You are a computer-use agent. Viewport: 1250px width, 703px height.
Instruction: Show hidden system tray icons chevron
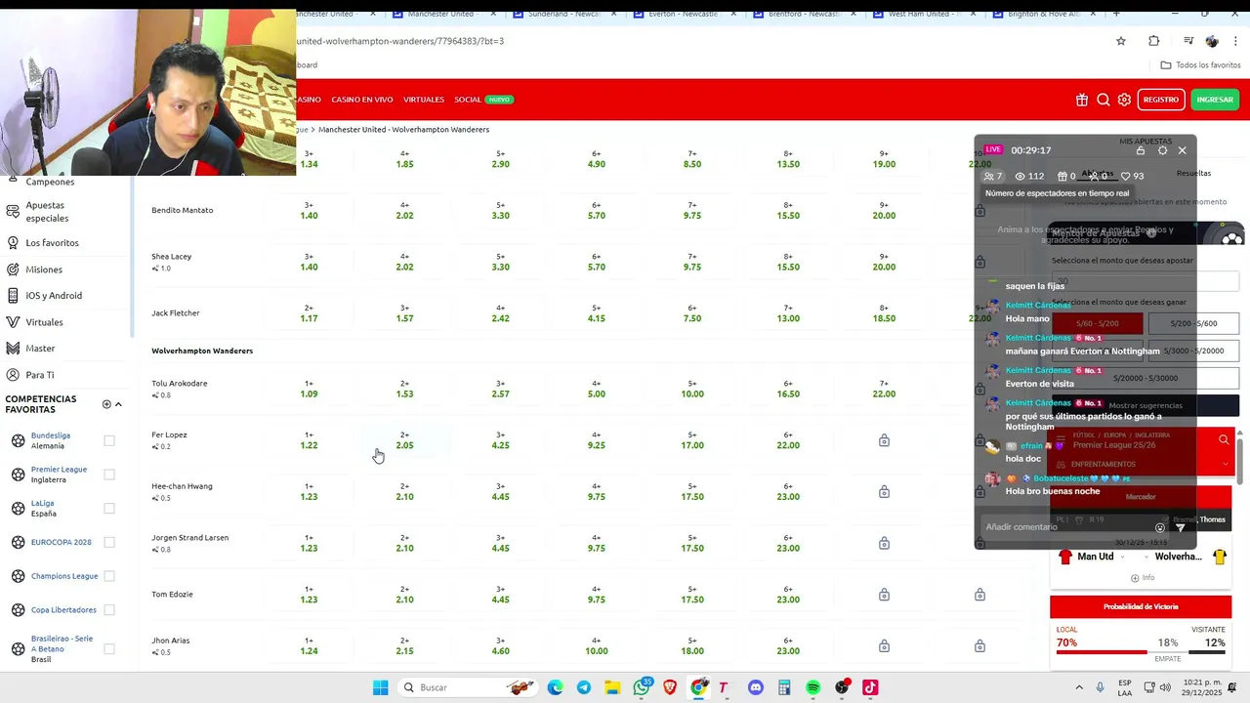[x=1079, y=687]
